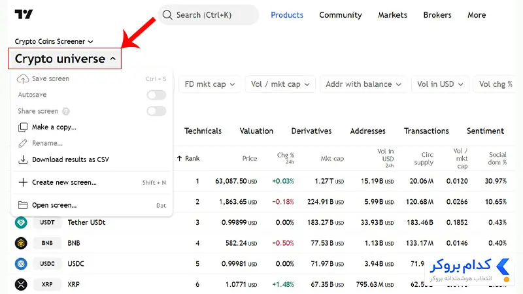This screenshot has width=523, height=294.
Task: Switch to the Valuation tab
Action: pyautogui.click(x=256, y=131)
